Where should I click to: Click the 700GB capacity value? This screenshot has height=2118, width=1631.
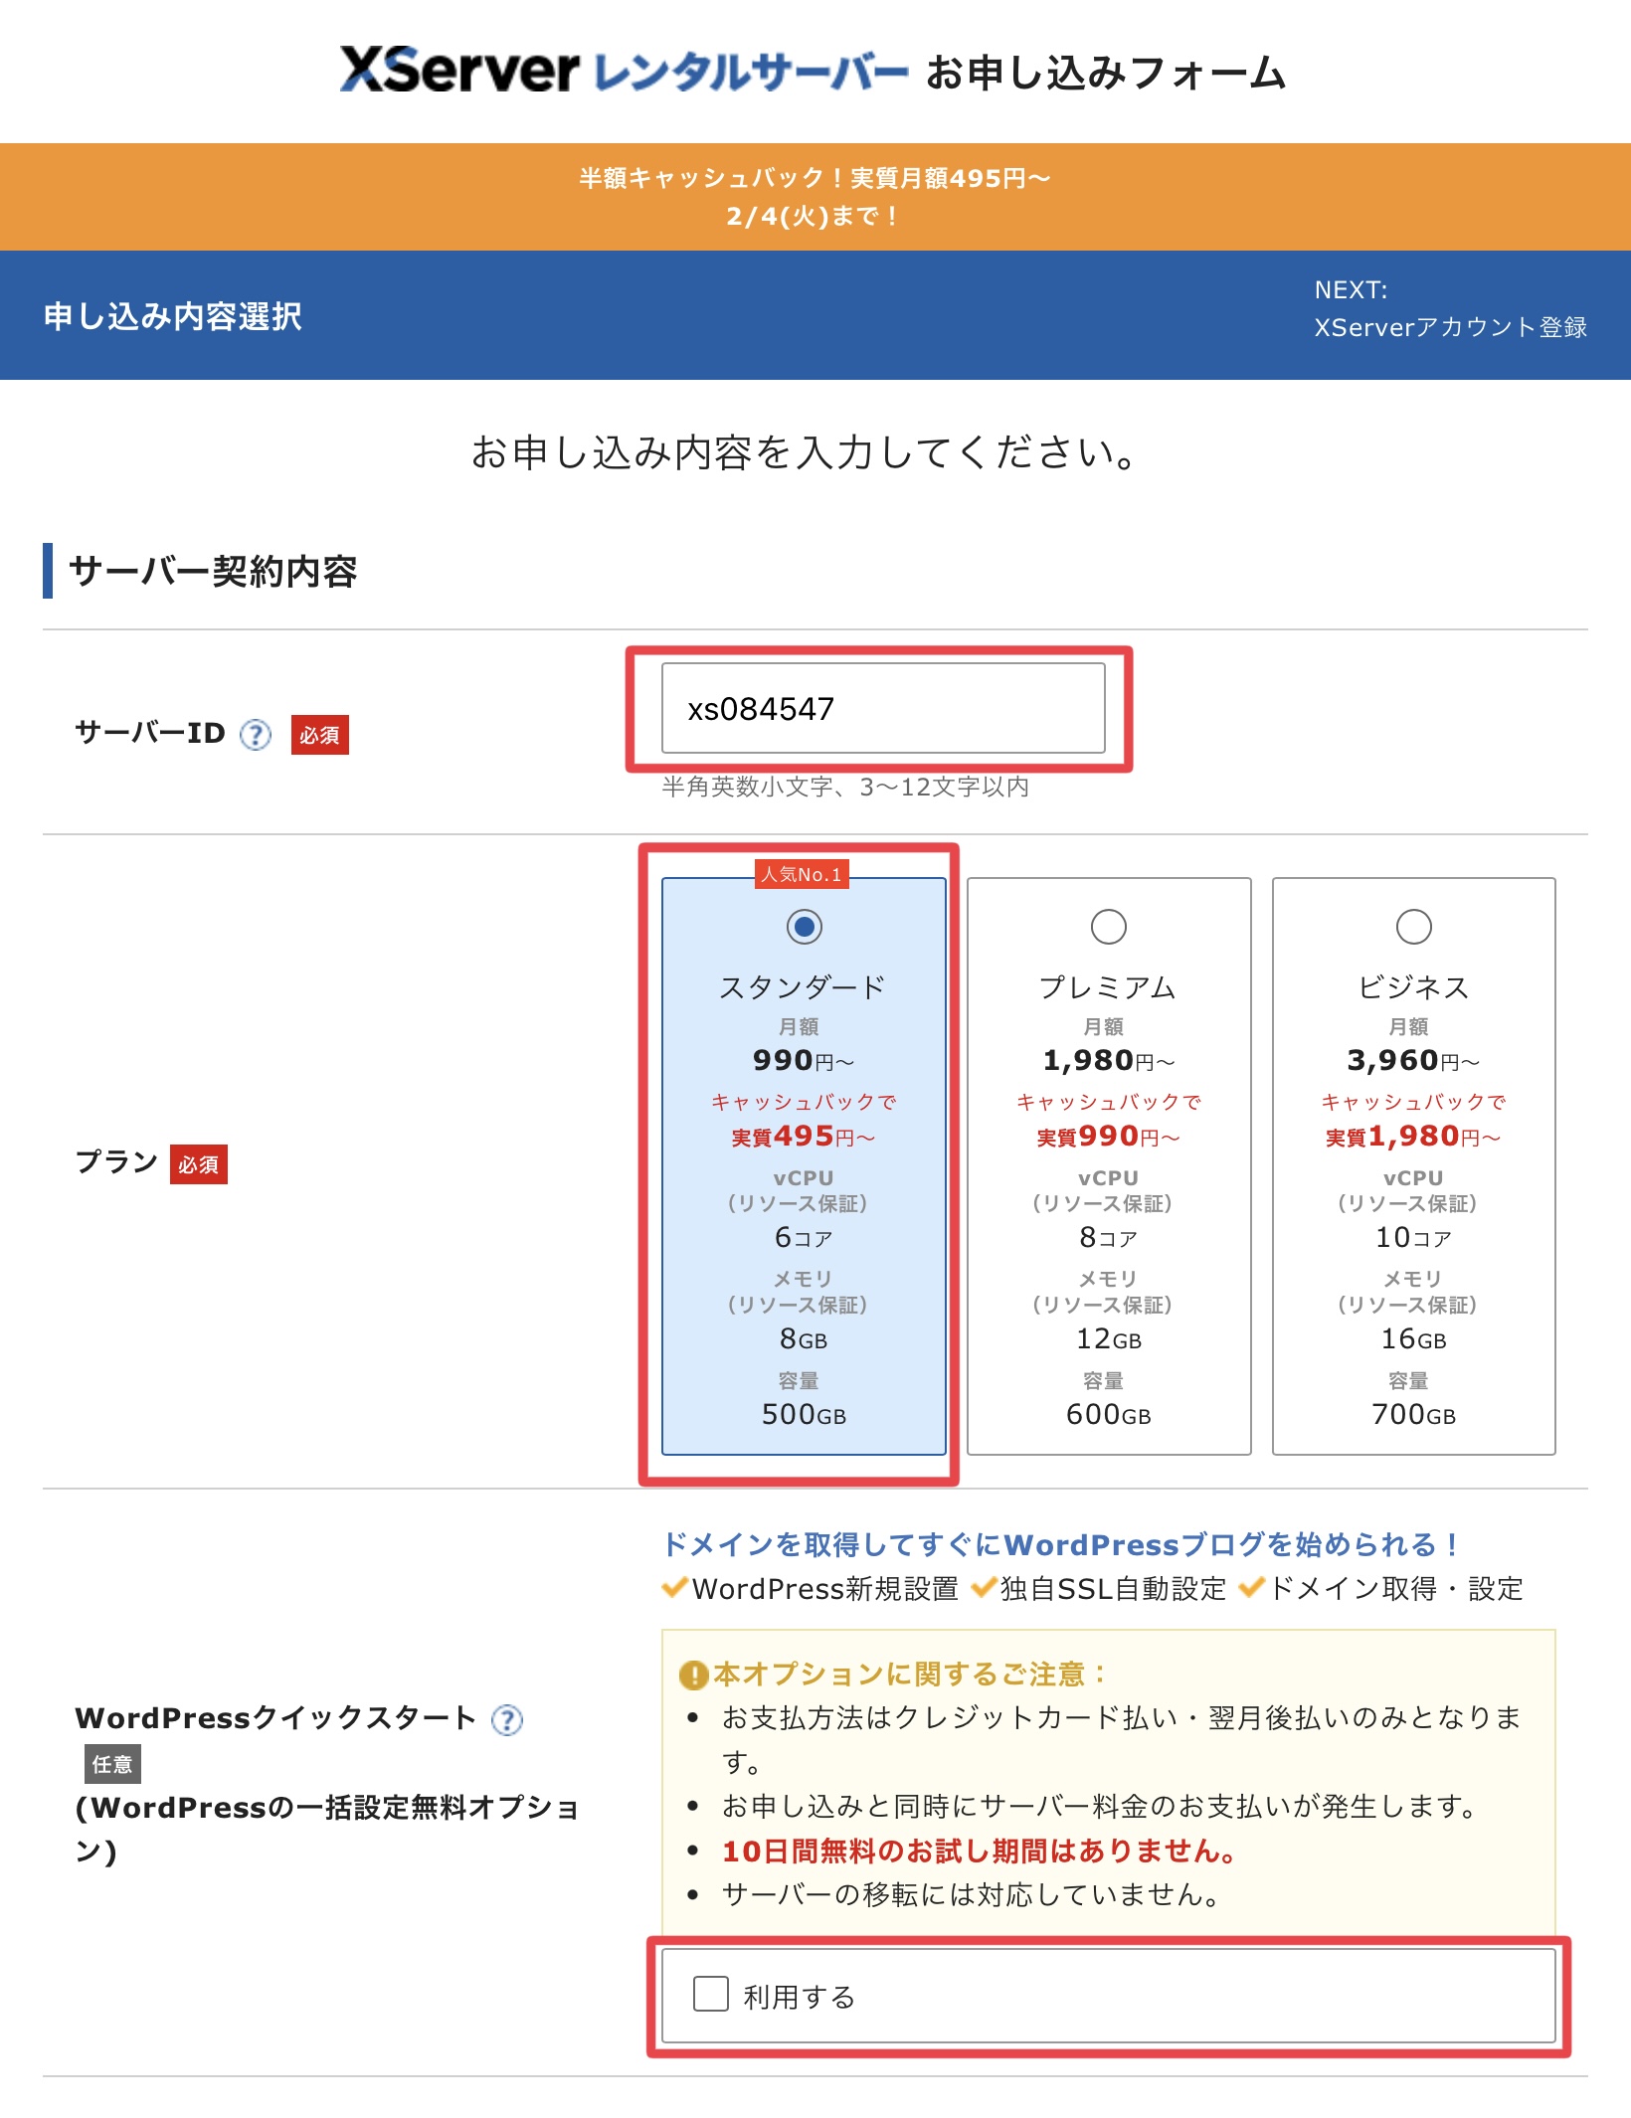click(x=1413, y=1414)
